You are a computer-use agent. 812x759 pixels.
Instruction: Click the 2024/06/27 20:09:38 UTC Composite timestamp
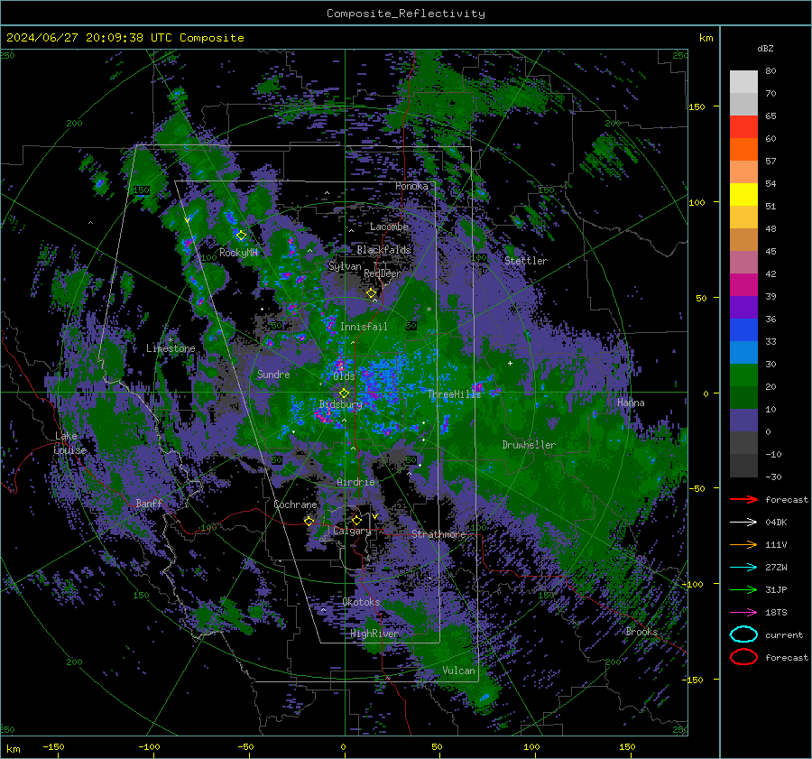[125, 38]
